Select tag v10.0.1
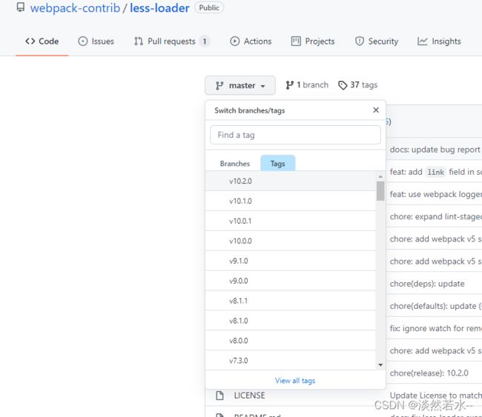This screenshot has width=482, height=417. [291, 221]
